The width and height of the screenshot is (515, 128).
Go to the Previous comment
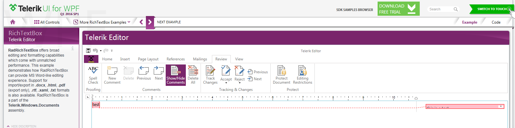(144, 75)
